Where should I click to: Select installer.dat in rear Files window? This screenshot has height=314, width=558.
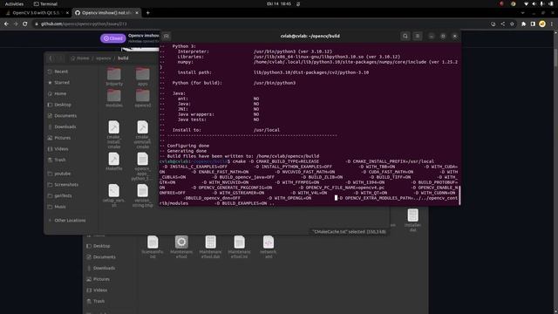(412, 220)
